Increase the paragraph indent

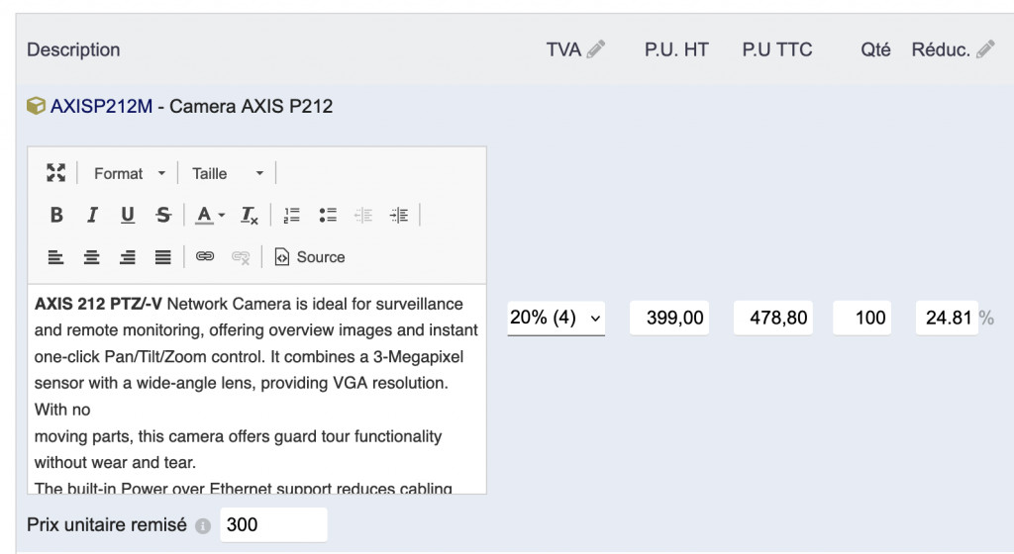[399, 215]
